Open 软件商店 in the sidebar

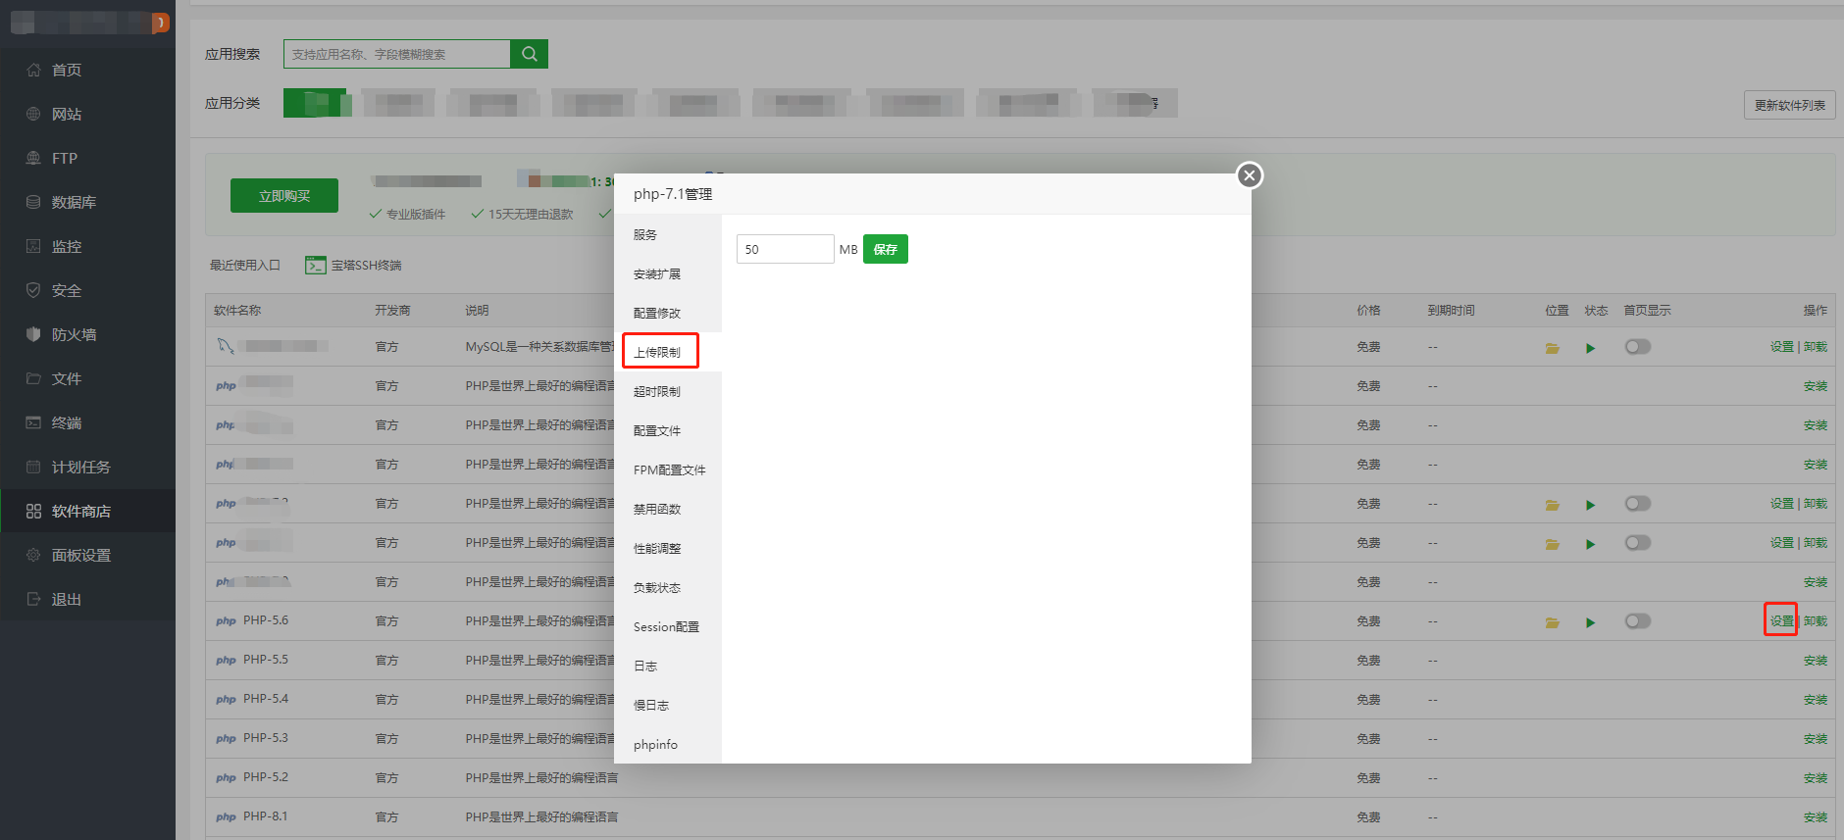coord(80,511)
